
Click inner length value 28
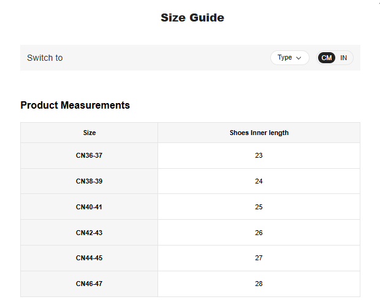tap(259, 284)
